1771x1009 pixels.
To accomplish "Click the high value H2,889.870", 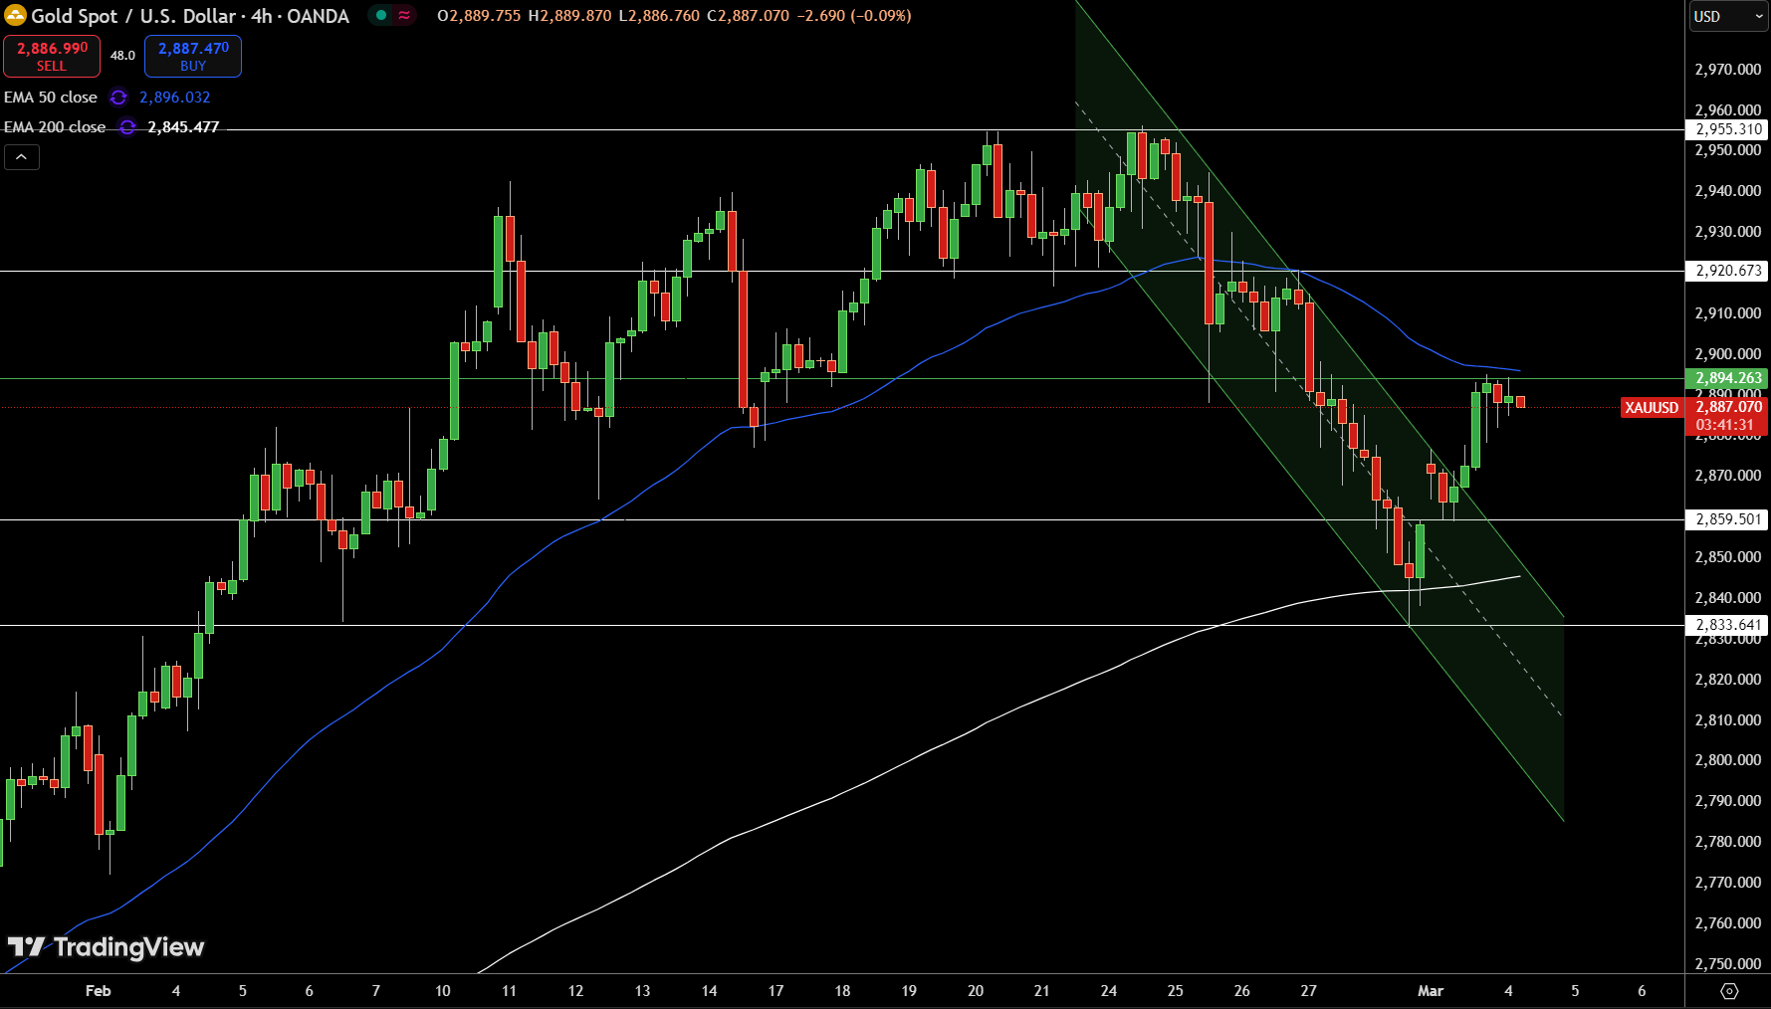I will tap(569, 16).
